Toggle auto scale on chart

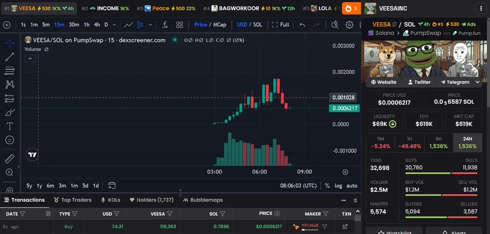[352, 185]
